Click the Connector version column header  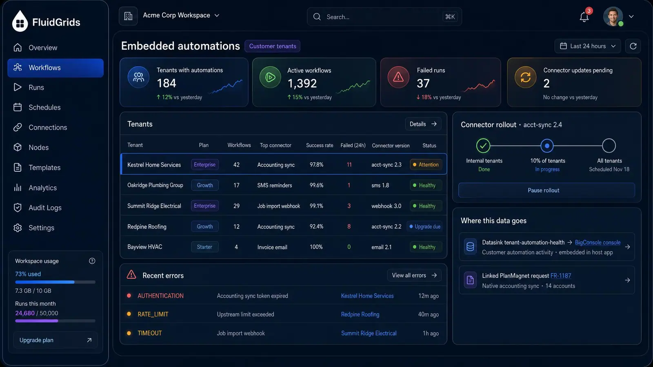coord(391,146)
